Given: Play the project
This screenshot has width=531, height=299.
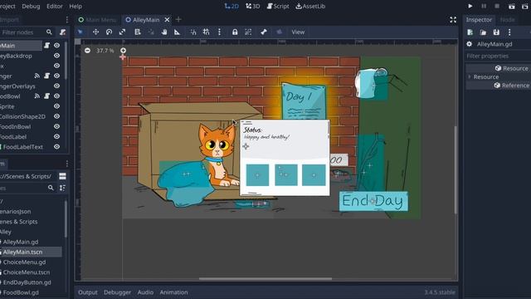Looking at the screenshot, I should 470,6.
